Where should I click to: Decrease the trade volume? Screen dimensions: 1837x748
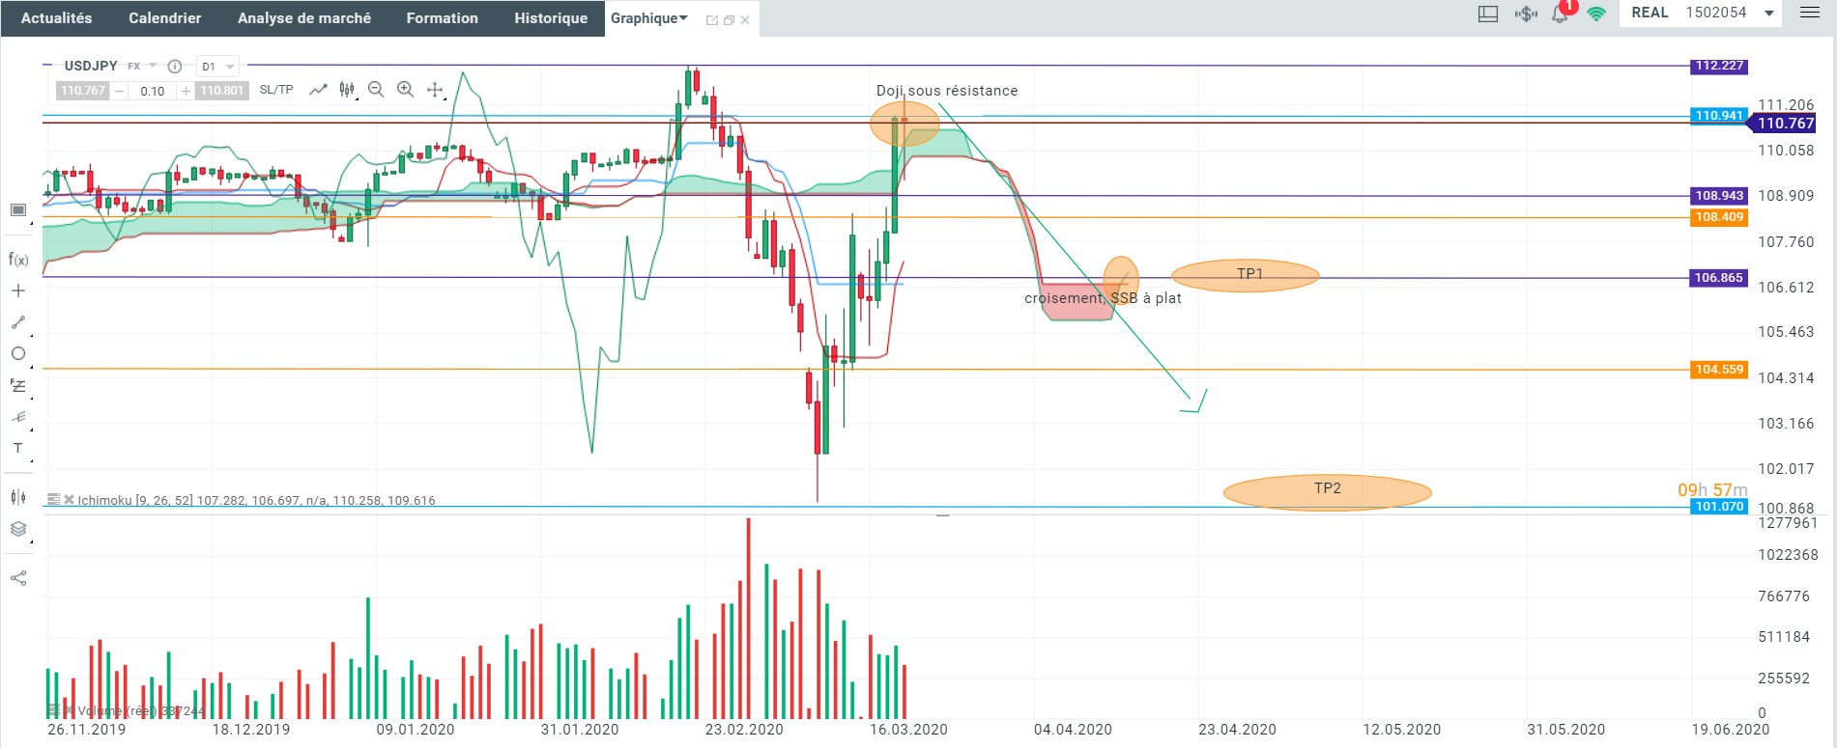[x=119, y=91]
